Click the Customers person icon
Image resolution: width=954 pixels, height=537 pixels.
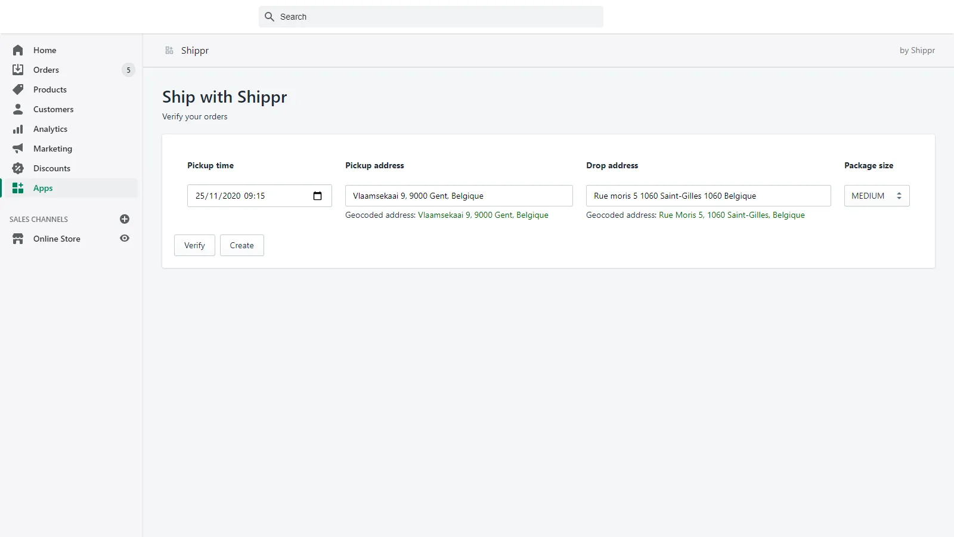[18, 109]
